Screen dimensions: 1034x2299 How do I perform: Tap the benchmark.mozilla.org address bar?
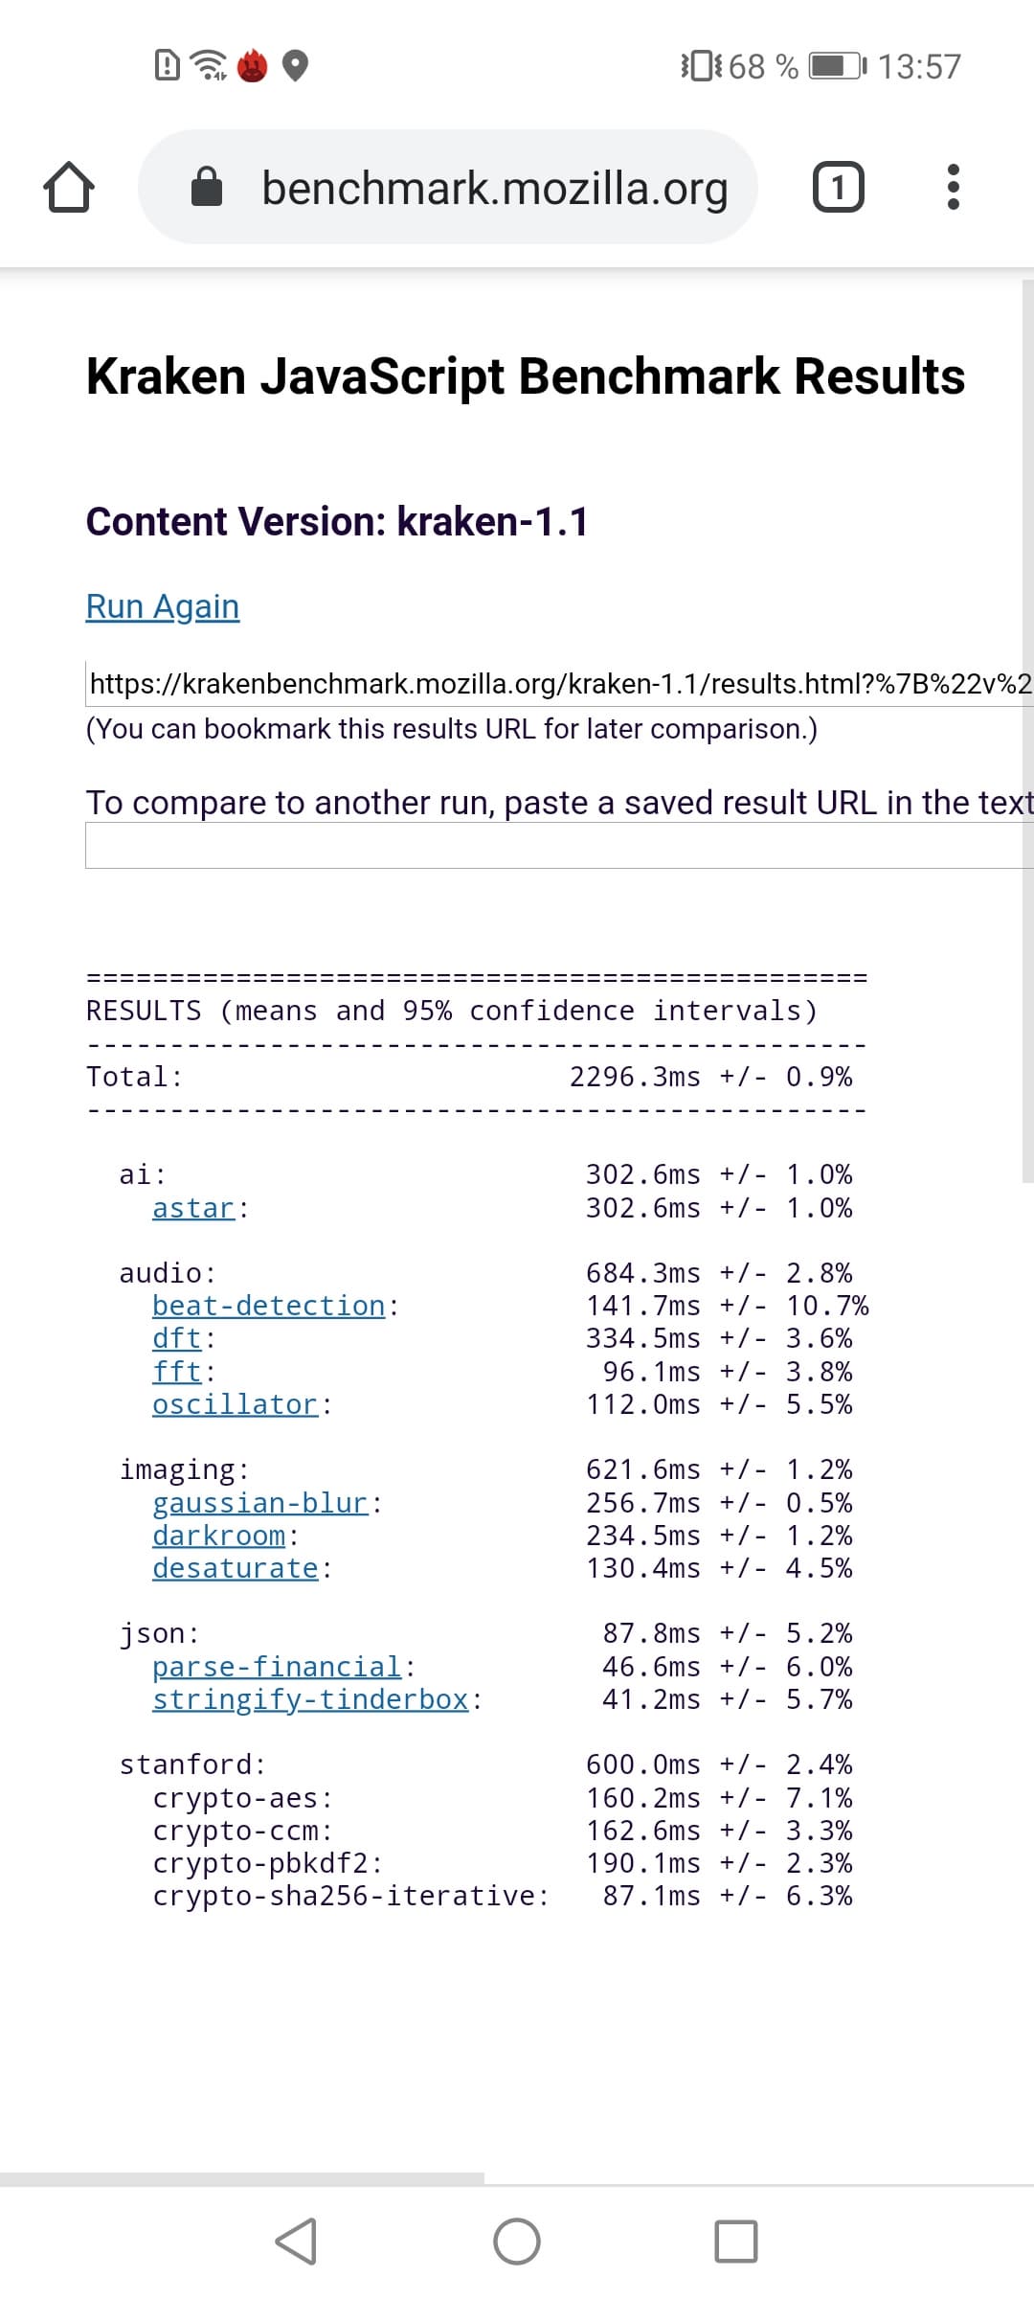(x=494, y=188)
